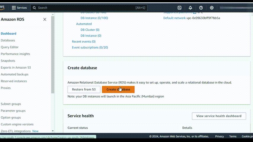
Task: Open Subnet groups in sidebar
Action: tap(11, 104)
